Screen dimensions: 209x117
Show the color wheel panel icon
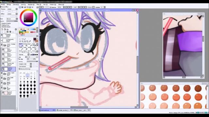pyautogui.click(x=20, y=7)
